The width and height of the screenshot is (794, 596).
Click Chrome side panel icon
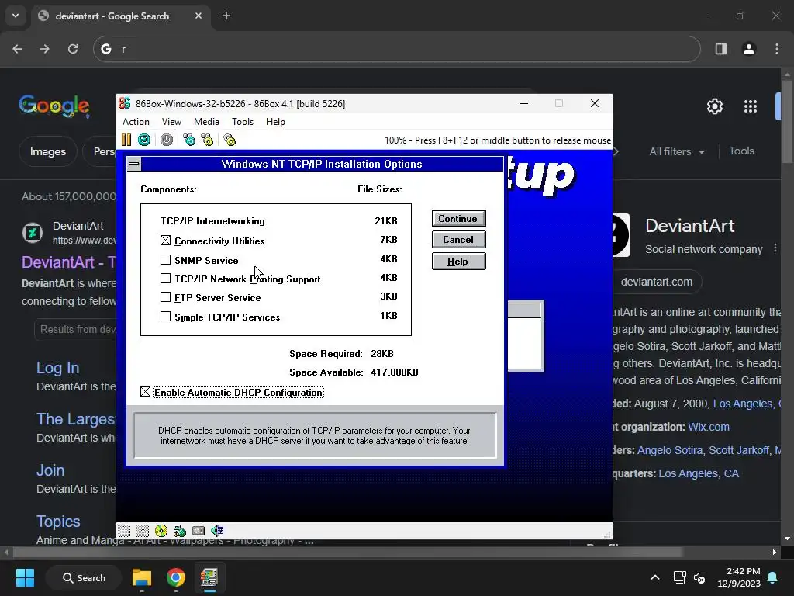pyautogui.click(x=721, y=49)
